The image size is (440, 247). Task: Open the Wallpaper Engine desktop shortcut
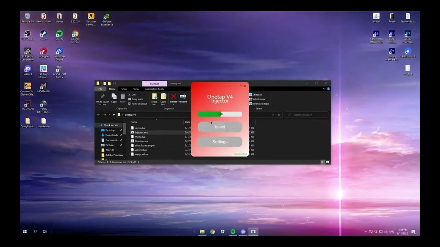[59, 54]
